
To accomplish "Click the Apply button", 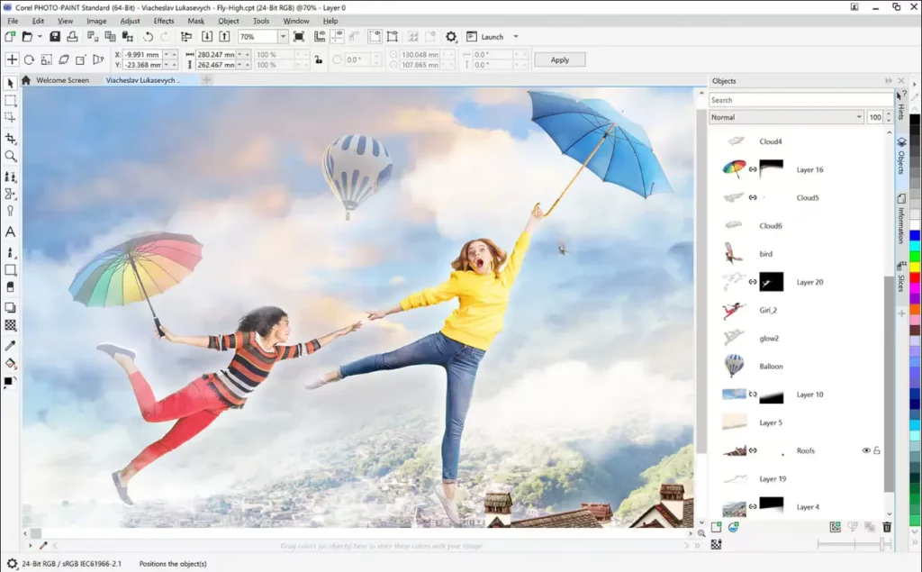I will coord(559,59).
